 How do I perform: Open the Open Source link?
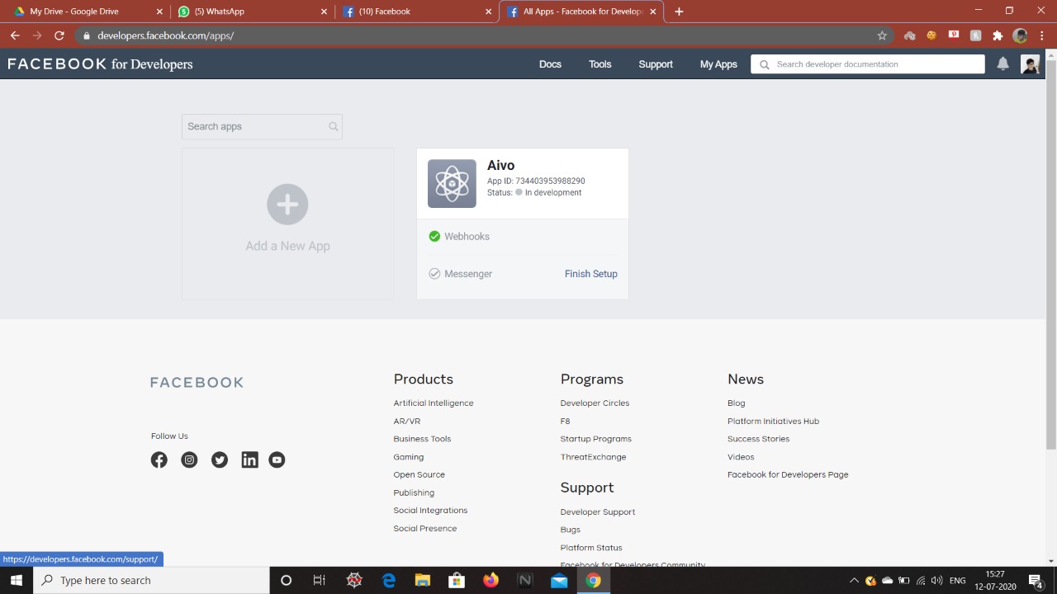[x=419, y=475]
